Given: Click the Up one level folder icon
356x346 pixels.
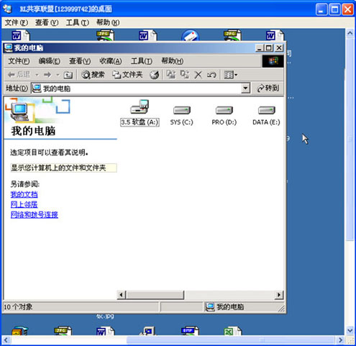Looking at the screenshot, I should point(68,75).
